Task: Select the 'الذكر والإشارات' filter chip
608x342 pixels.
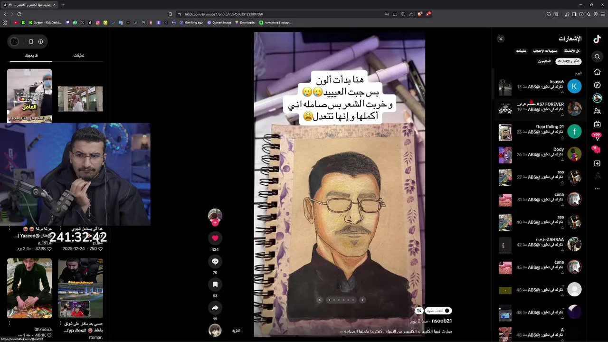Action: (x=569, y=61)
